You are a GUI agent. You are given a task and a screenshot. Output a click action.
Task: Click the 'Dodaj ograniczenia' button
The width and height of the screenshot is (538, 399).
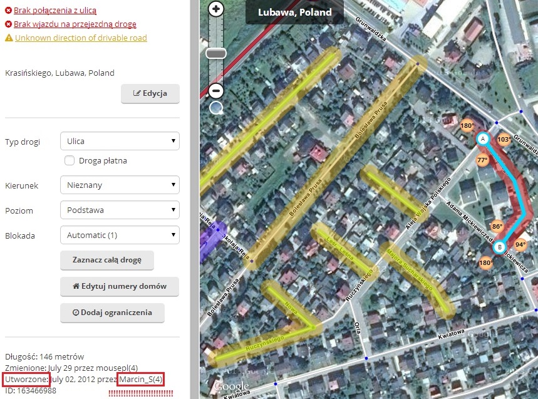click(x=112, y=313)
